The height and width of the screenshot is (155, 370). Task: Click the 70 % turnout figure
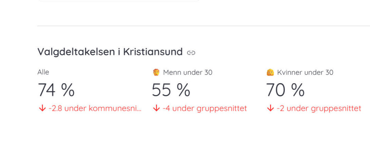(x=285, y=90)
